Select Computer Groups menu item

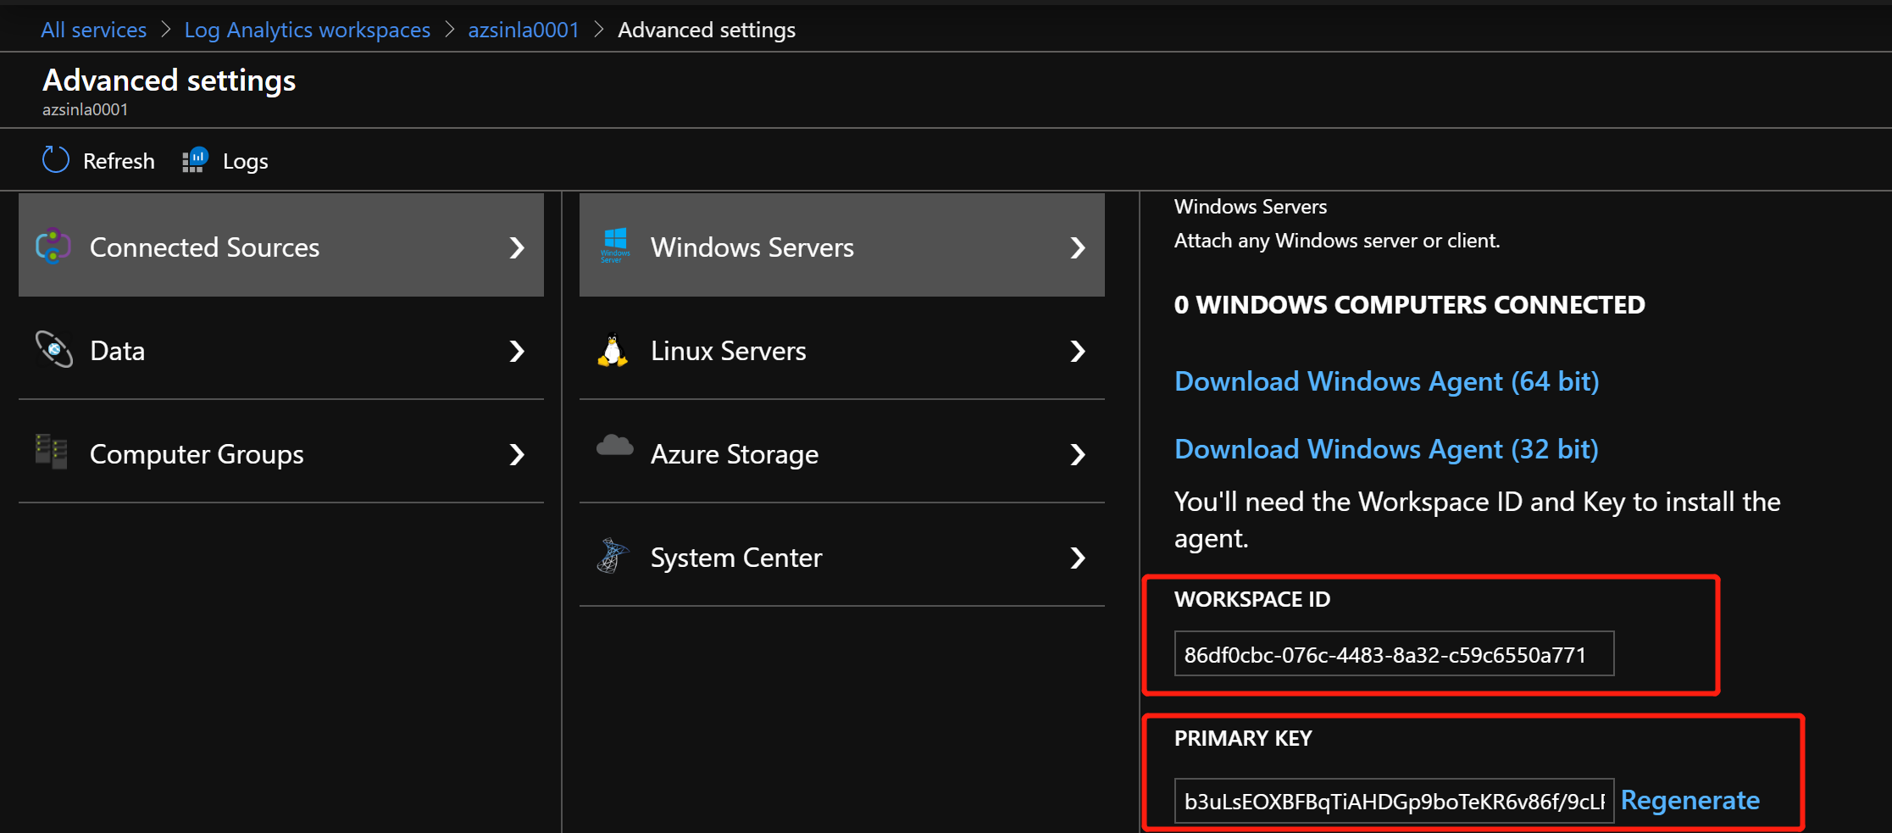coord(281,453)
